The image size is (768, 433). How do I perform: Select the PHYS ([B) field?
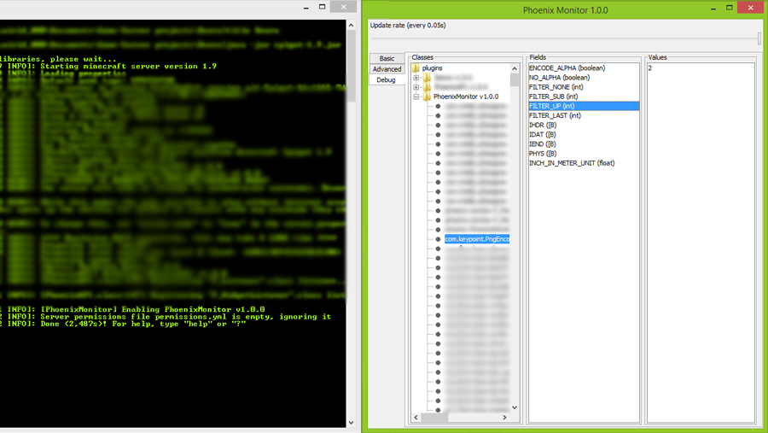(584, 154)
